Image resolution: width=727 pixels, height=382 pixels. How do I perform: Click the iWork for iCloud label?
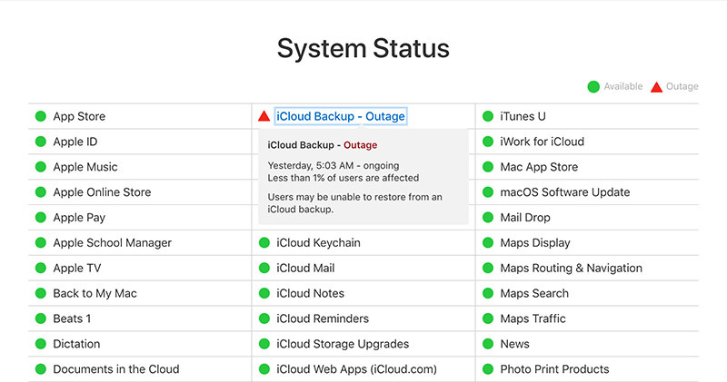point(542,142)
